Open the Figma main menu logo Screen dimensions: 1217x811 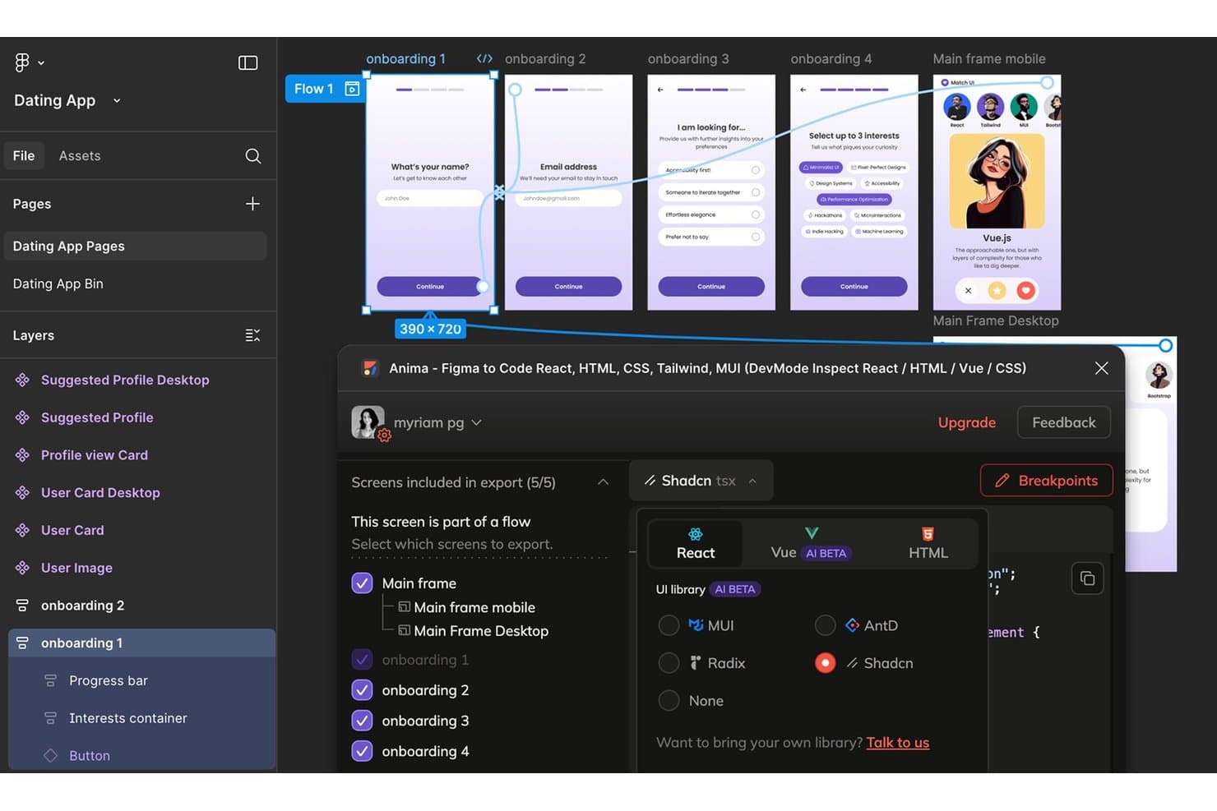coord(22,62)
